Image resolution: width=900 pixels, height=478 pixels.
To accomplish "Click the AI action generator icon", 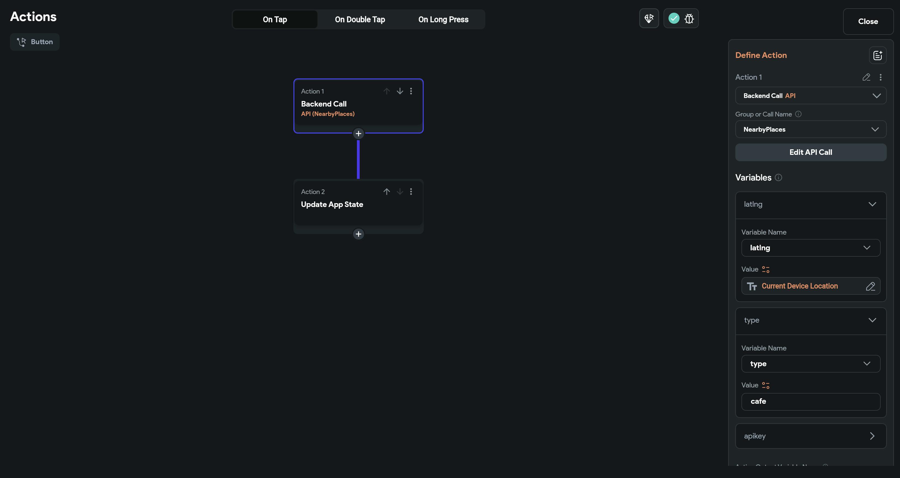I will [649, 18].
